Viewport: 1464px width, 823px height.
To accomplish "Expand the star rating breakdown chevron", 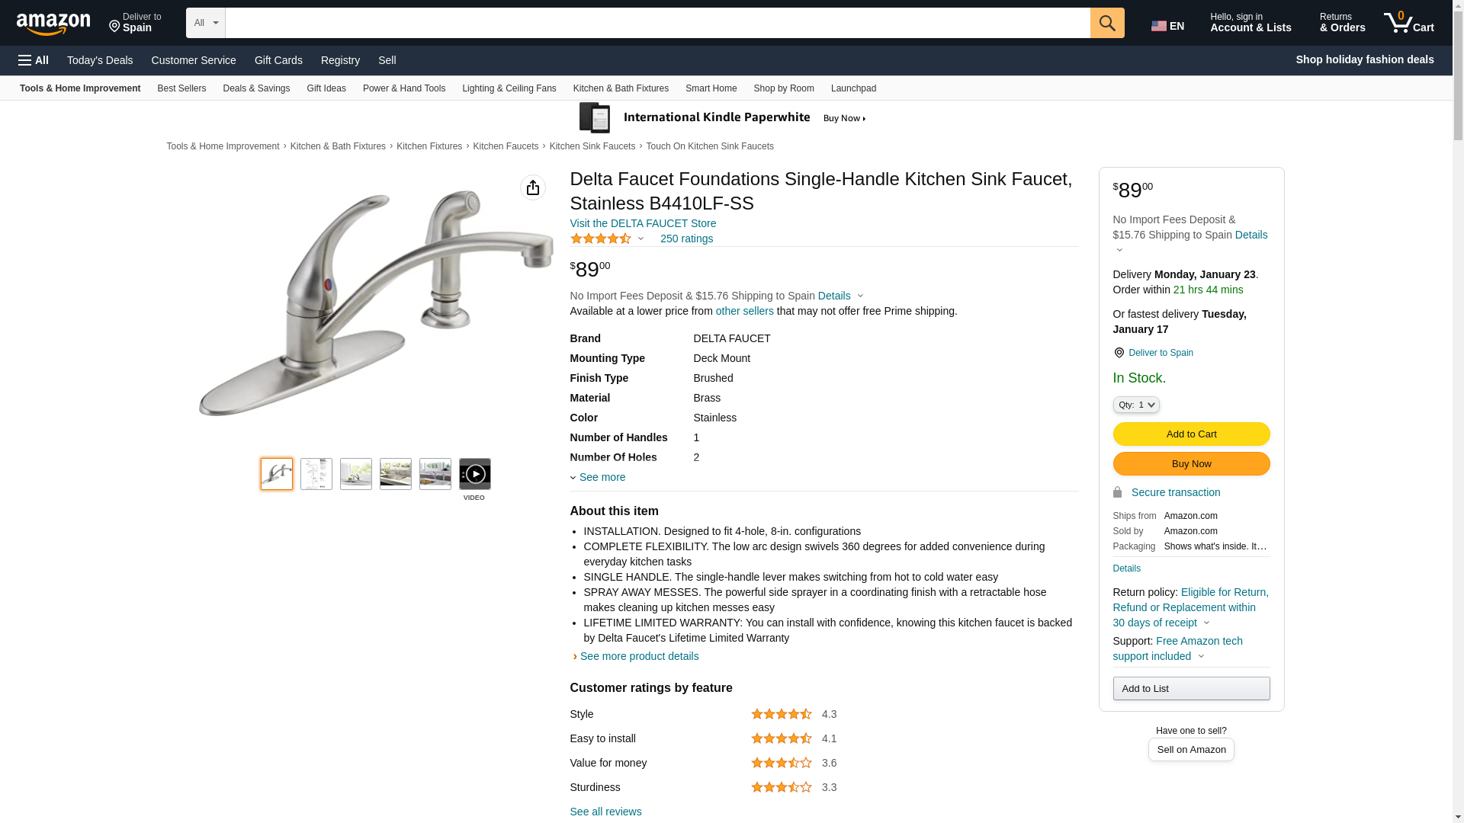I will pyautogui.click(x=640, y=239).
